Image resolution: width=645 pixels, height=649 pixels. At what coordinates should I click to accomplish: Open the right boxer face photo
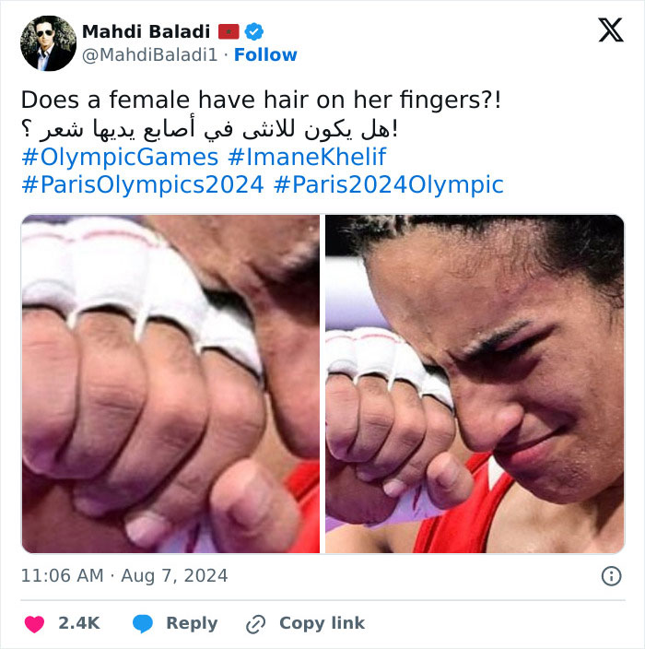475,383
